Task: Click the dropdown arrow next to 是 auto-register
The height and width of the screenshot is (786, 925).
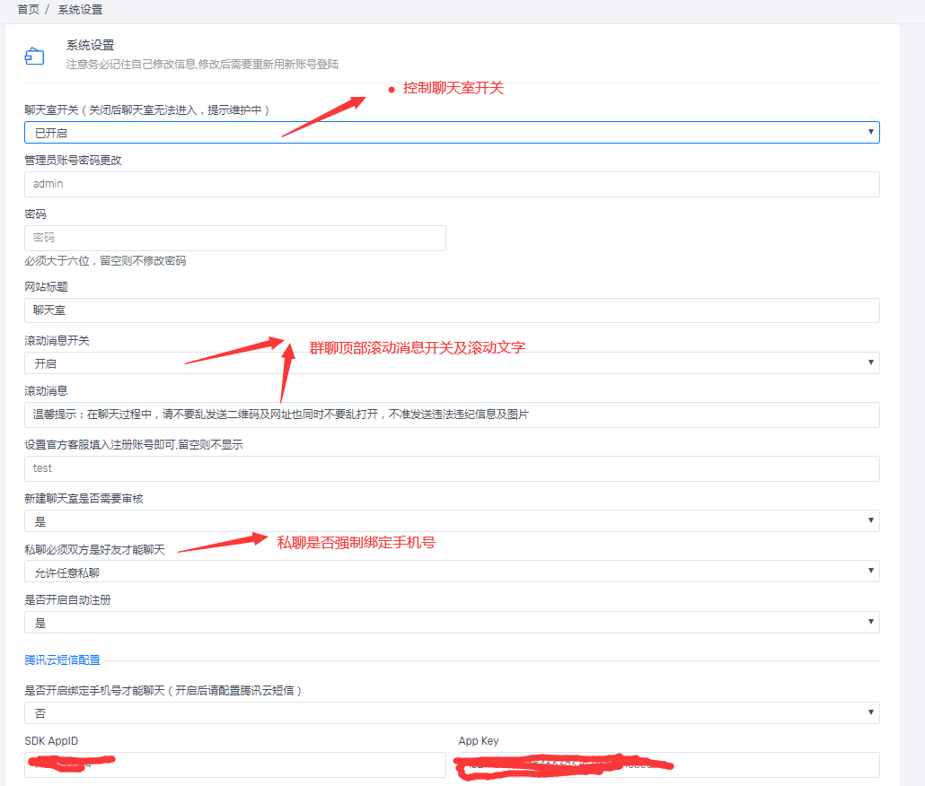Action: 869,621
